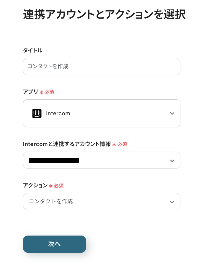This screenshot has height=266, width=212.
Task: Expand the Intercom account info dropdown
Action: [102, 160]
